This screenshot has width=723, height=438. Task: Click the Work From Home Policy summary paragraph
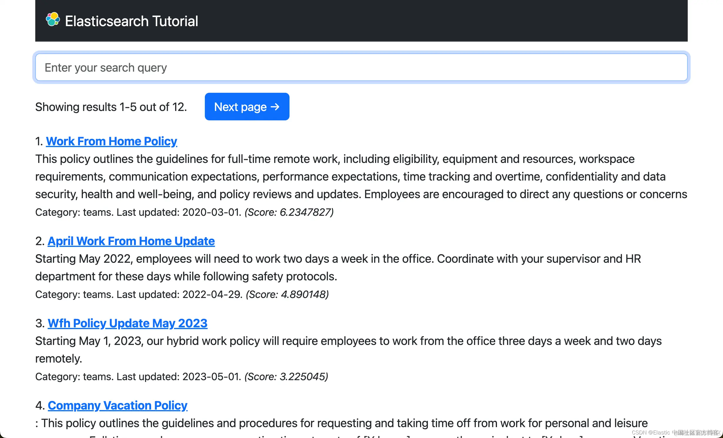pos(361,176)
